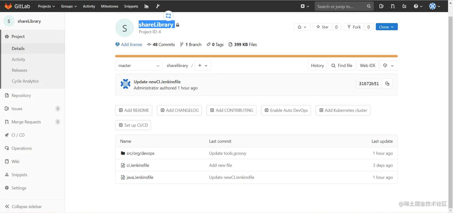Click the GitLab fox logo
The image size is (453, 213).
point(8,6)
